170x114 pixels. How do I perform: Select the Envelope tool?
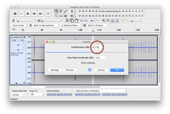click(x=61, y=11)
